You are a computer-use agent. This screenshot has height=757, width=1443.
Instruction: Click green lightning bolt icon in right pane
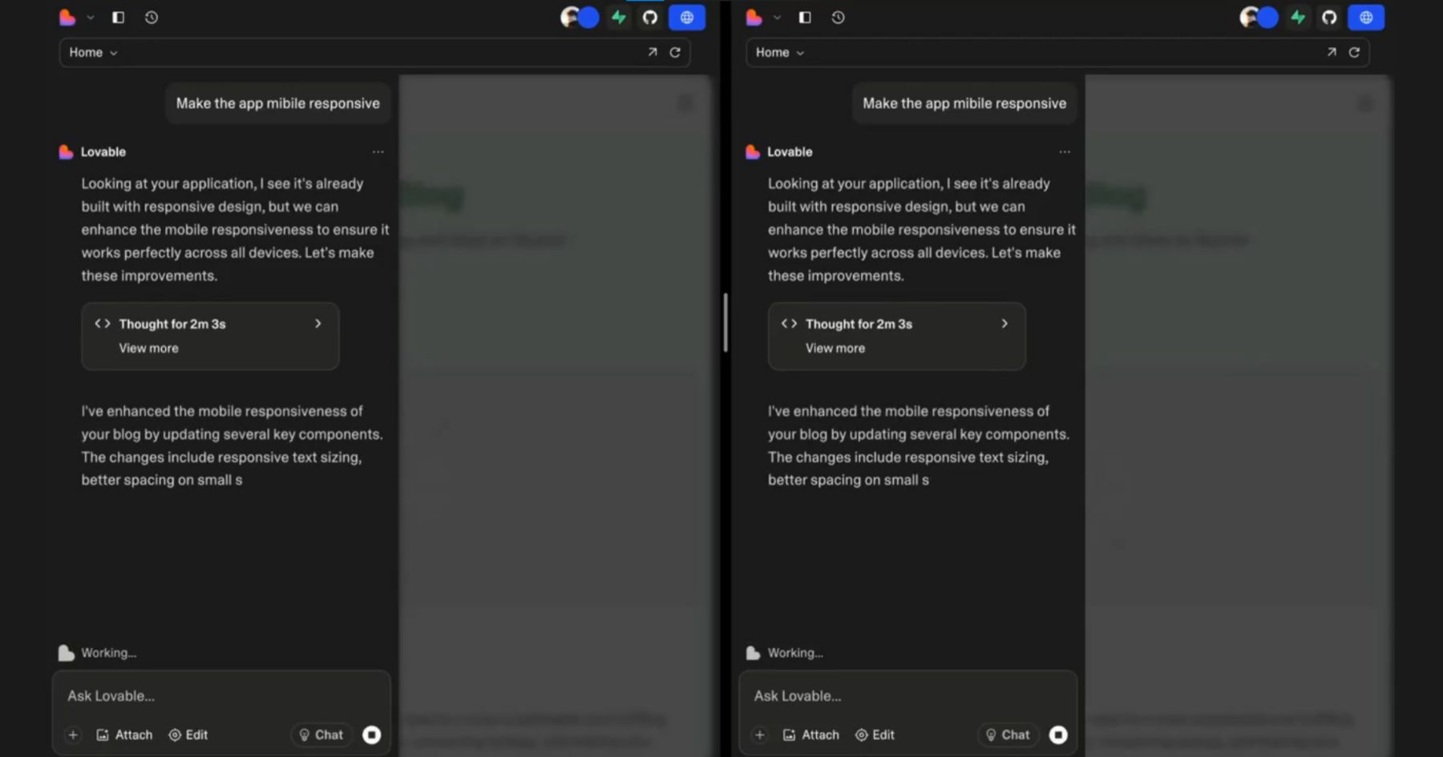coord(1297,18)
